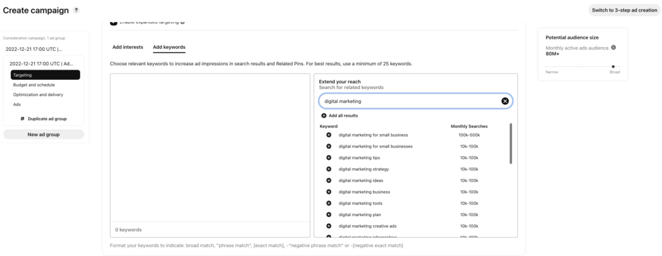Click the plus icon beside Add all results

pyautogui.click(x=324, y=115)
